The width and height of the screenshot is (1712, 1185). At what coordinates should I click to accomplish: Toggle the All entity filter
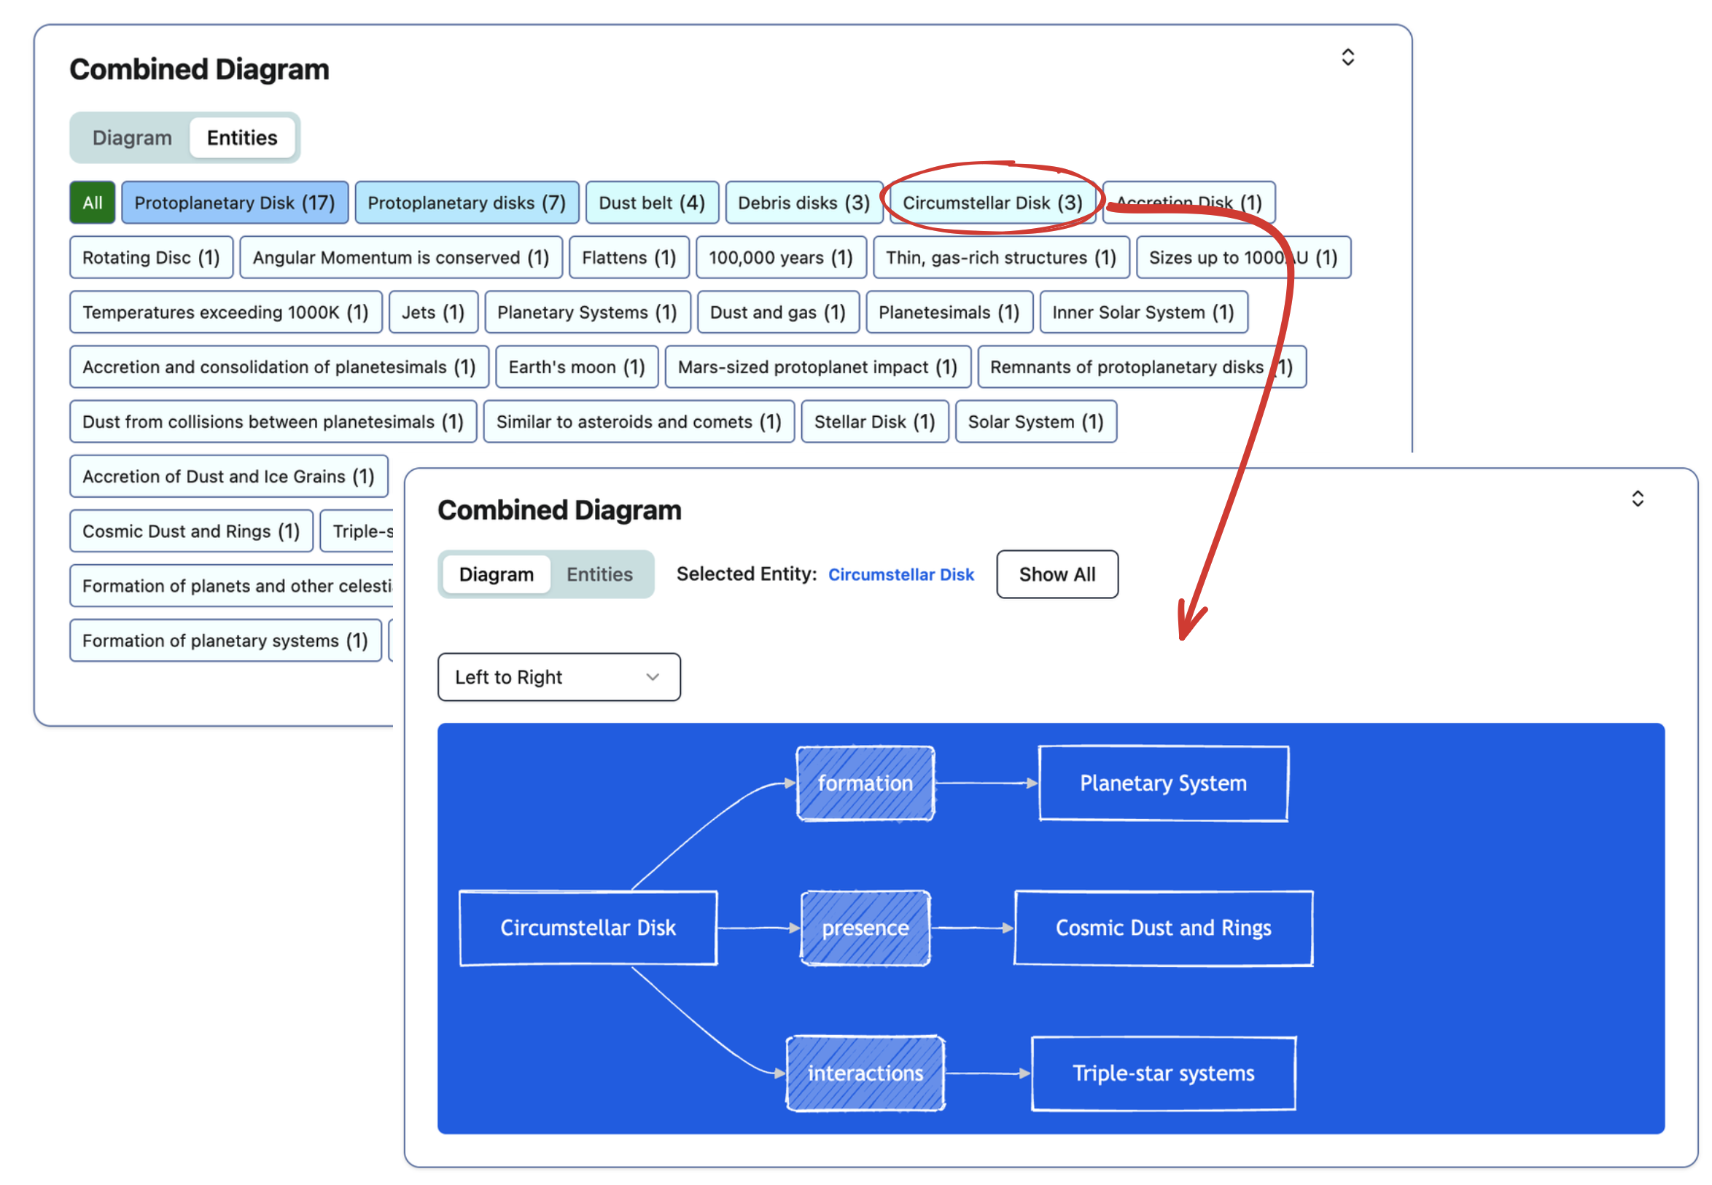pos(92,203)
